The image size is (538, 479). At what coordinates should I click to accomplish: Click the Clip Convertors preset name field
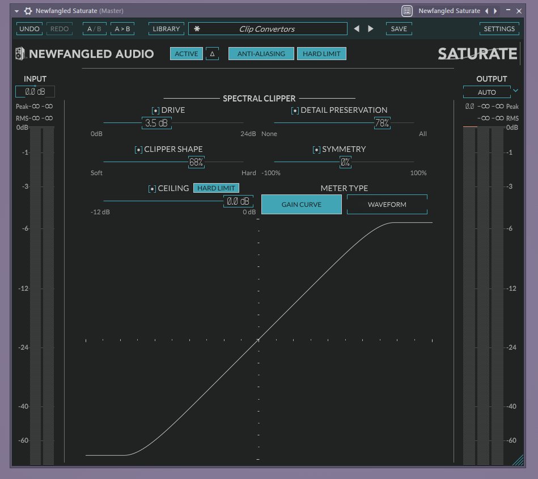268,29
